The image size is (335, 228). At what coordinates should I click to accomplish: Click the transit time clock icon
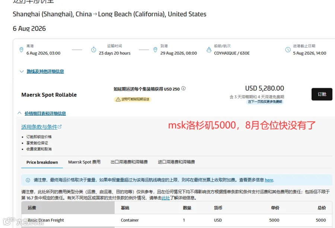coord(93,50)
